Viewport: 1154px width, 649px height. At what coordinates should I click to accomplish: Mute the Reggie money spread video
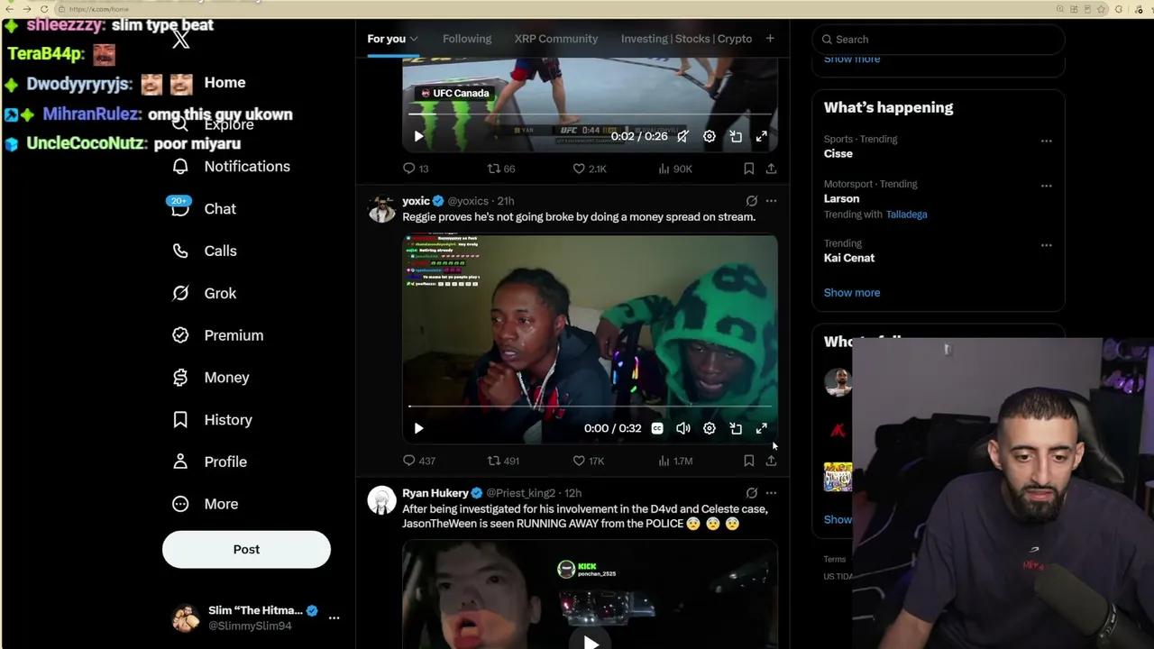click(683, 428)
